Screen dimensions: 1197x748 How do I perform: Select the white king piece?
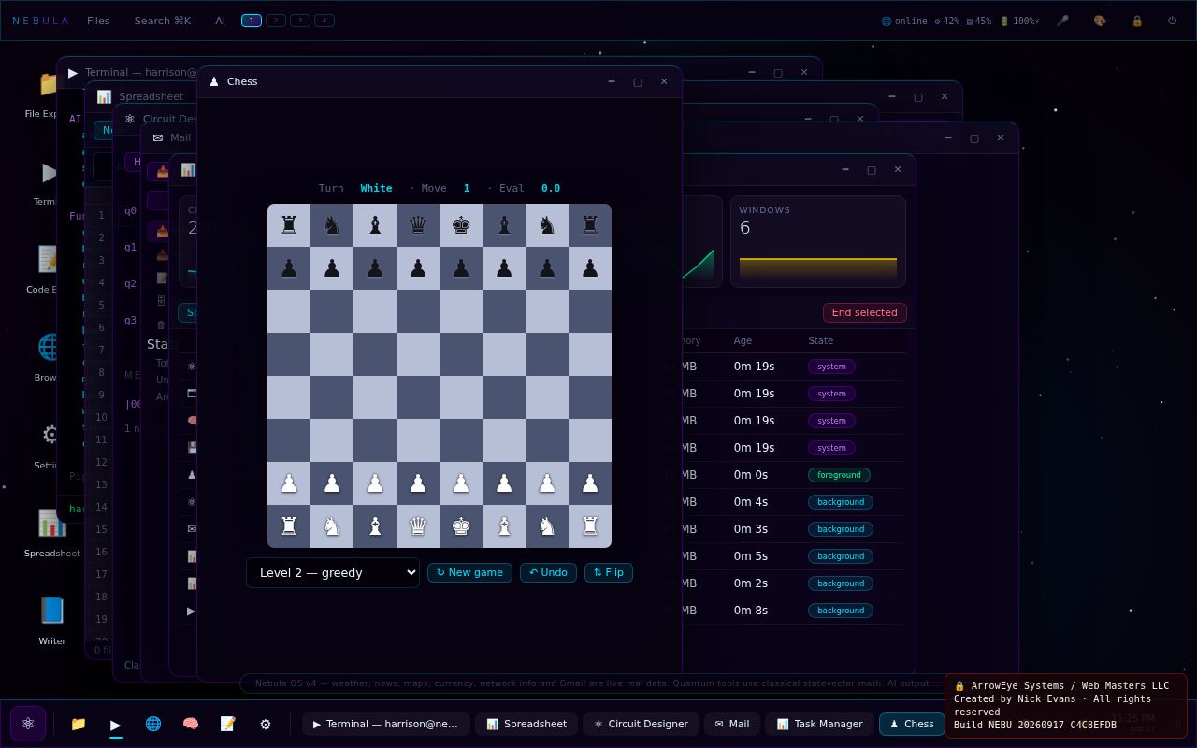pos(461,526)
